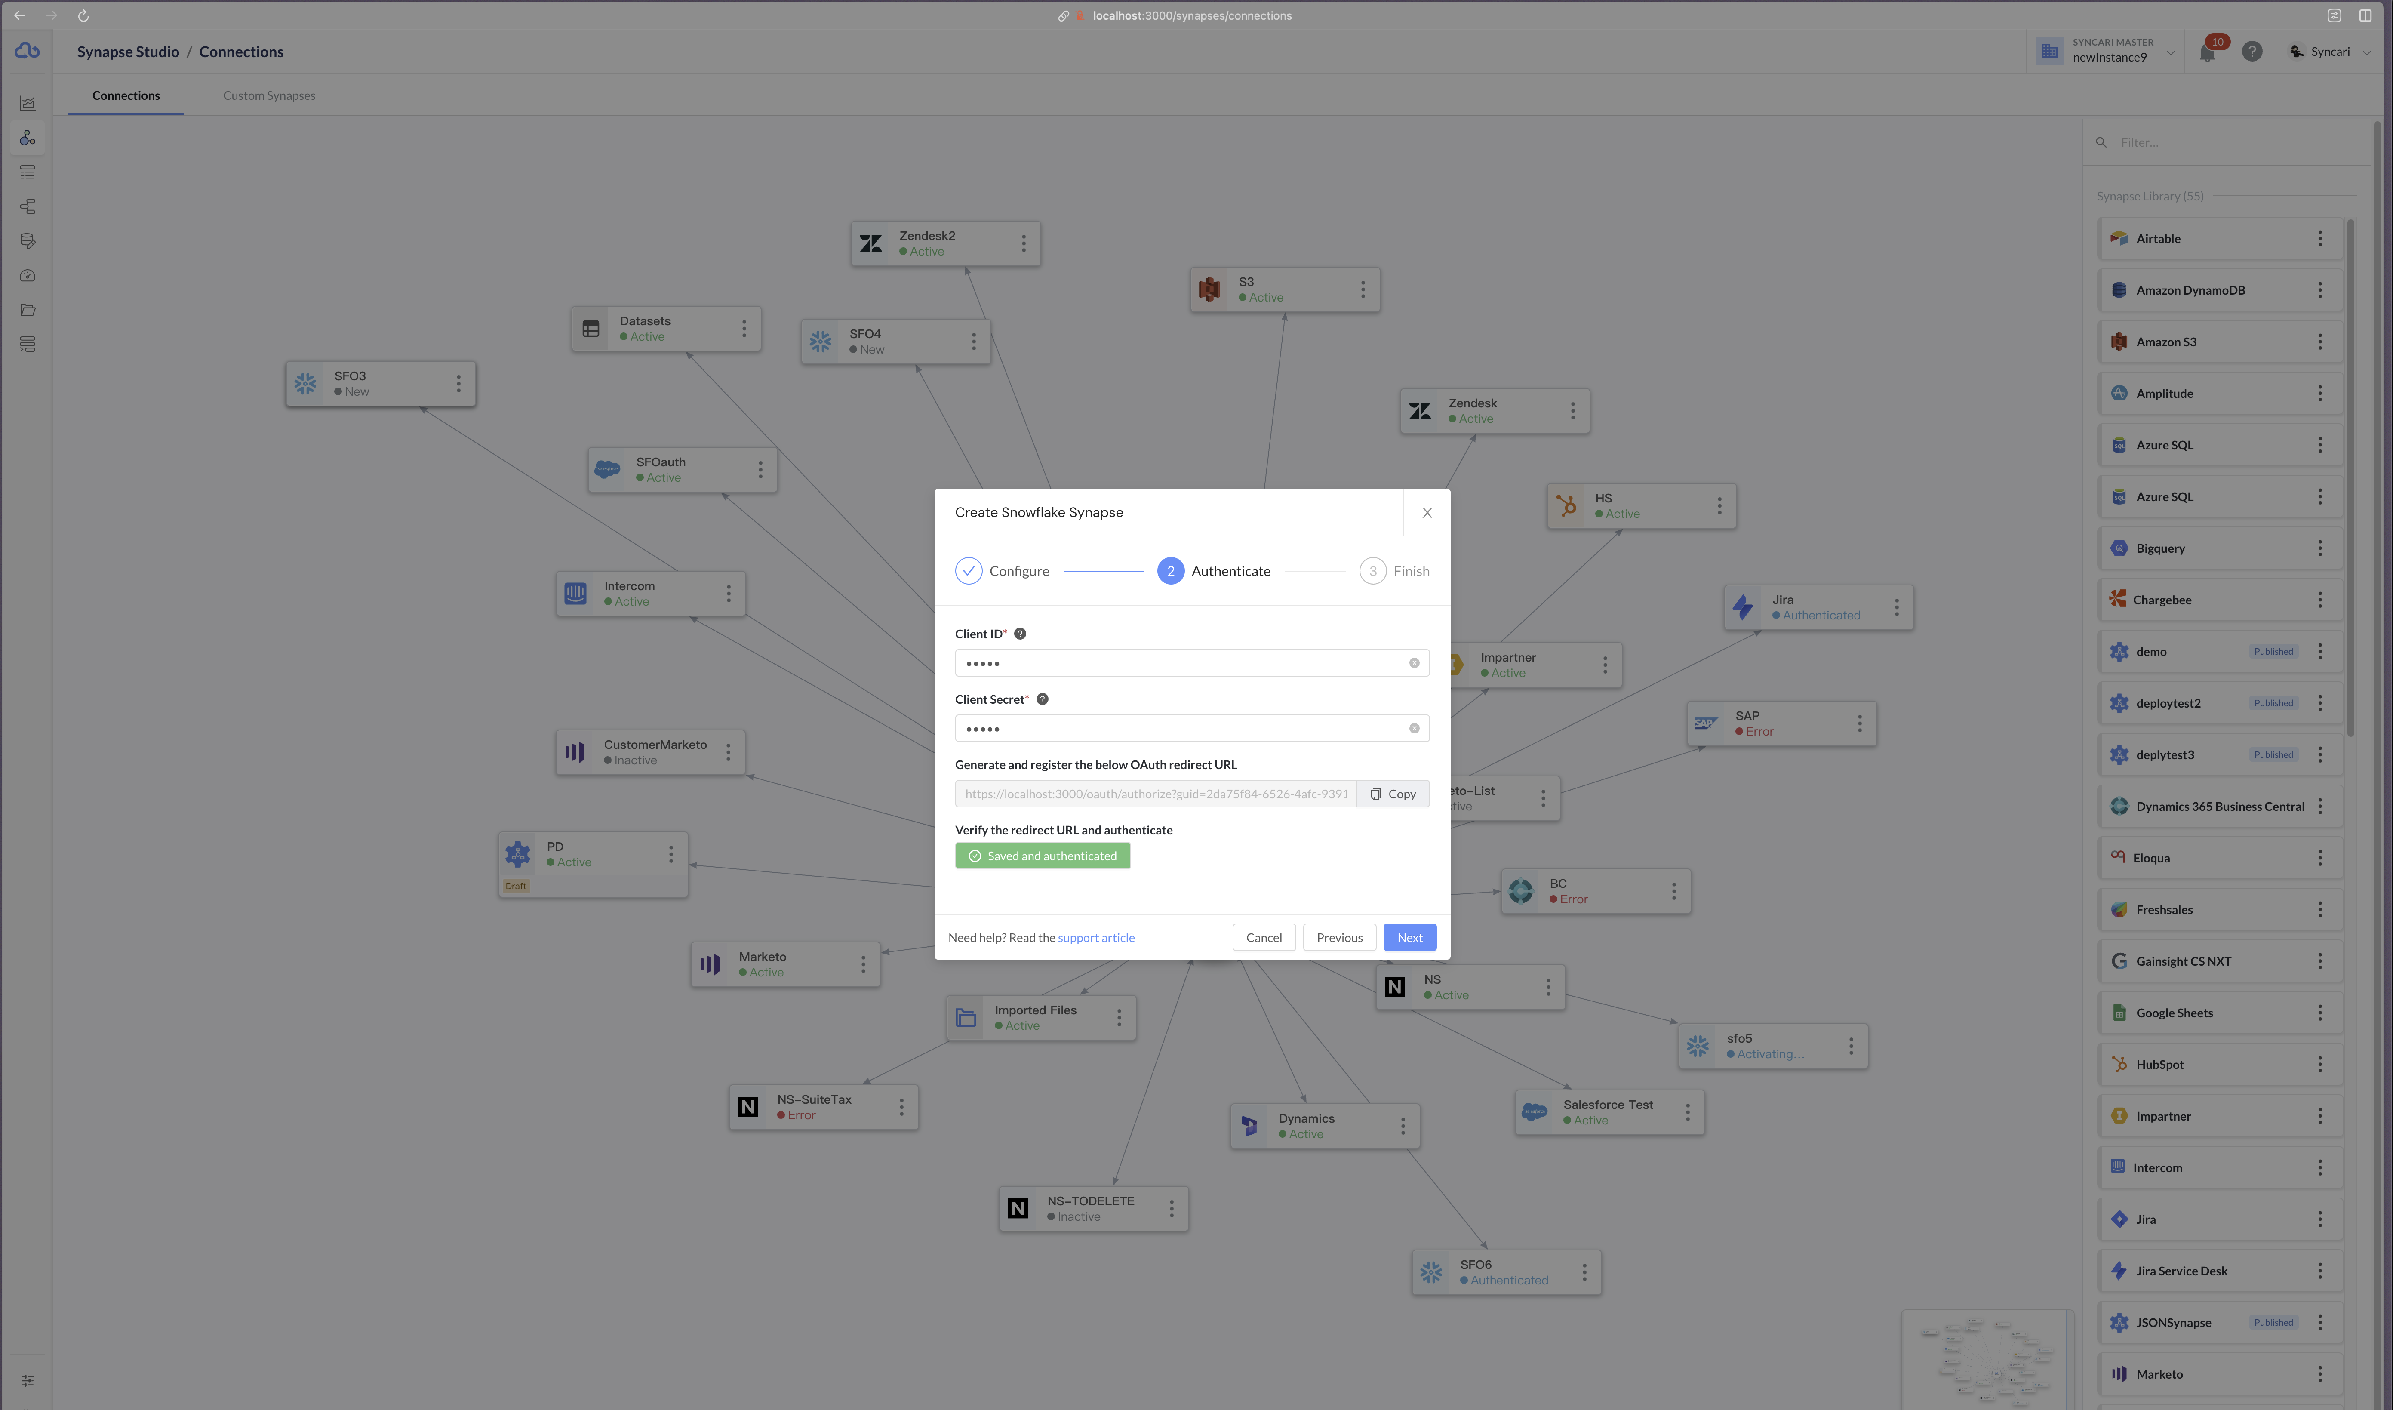Select the Google Sheets library item
The height and width of the screenshot is (1410, 2393).
point(2219,1013)
